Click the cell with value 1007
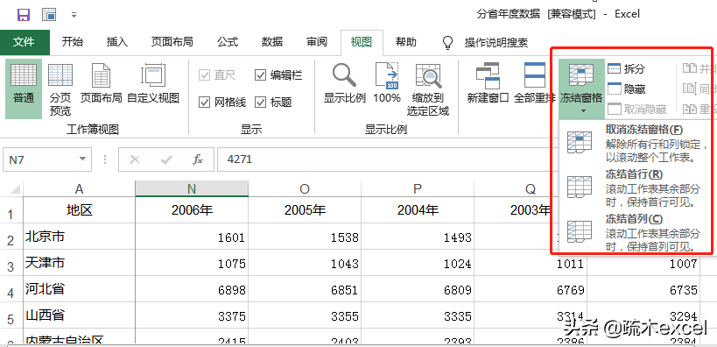The height and width of the screenshot is (347, 717). [x=643, y=263]
